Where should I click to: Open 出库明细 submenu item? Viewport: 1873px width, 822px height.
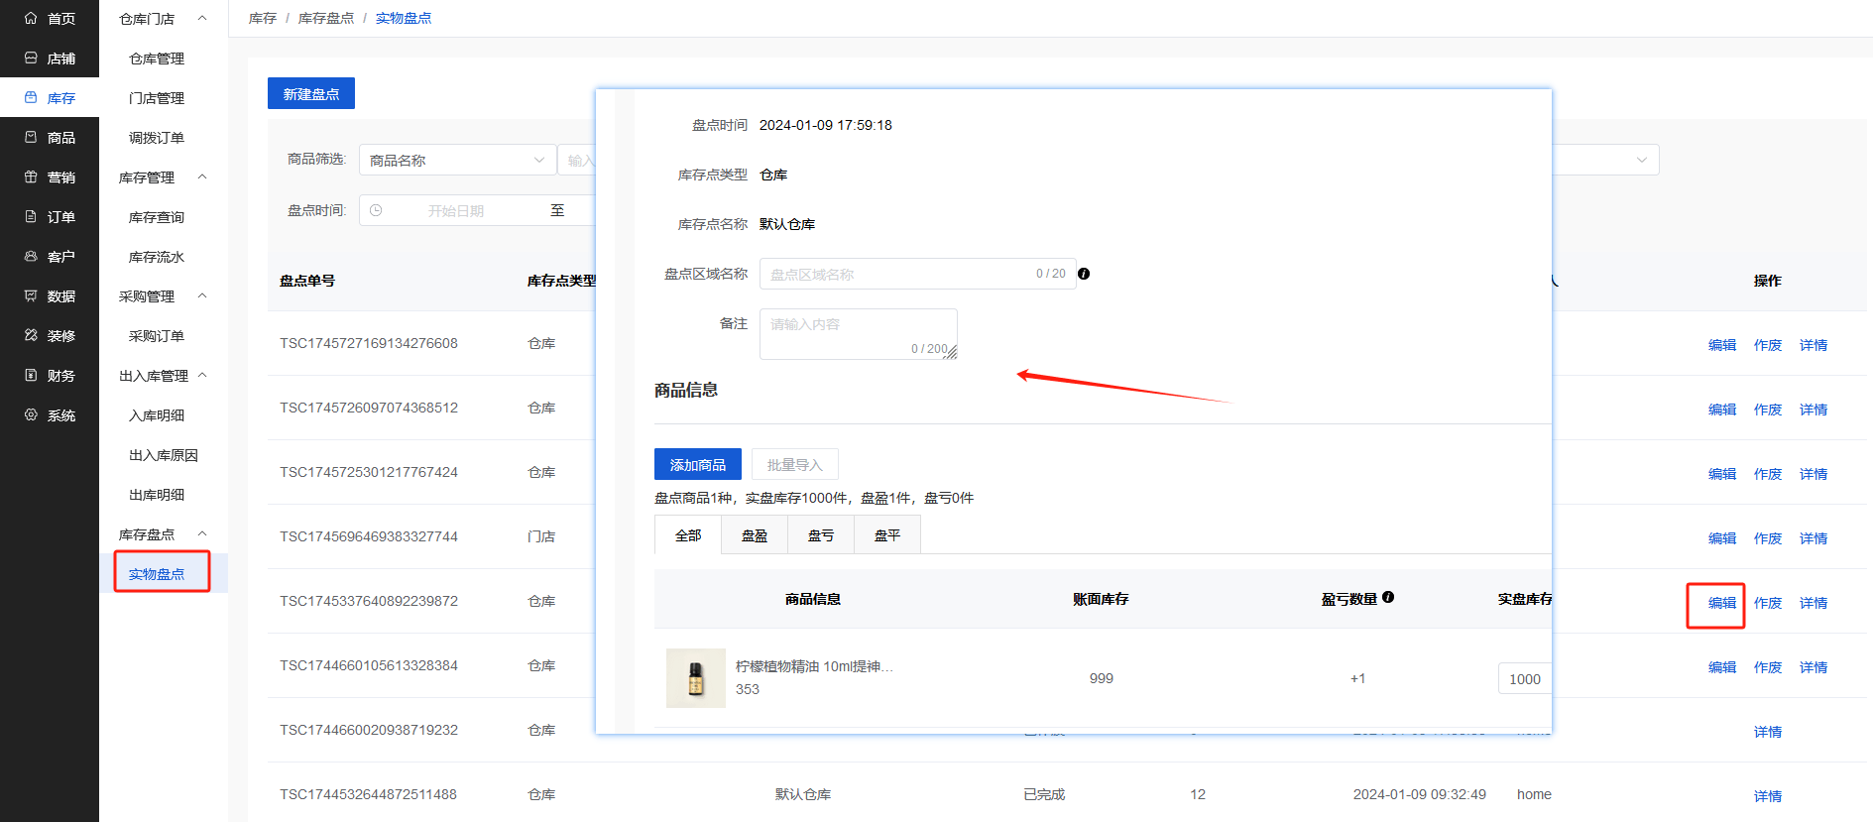point(157,495)
